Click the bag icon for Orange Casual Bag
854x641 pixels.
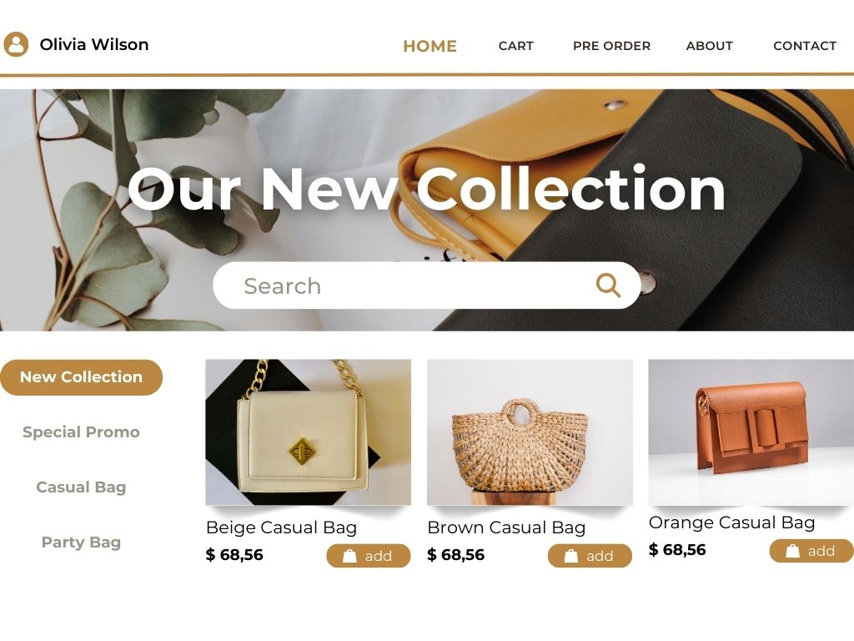pyautogui.click(x=792, y=551)
